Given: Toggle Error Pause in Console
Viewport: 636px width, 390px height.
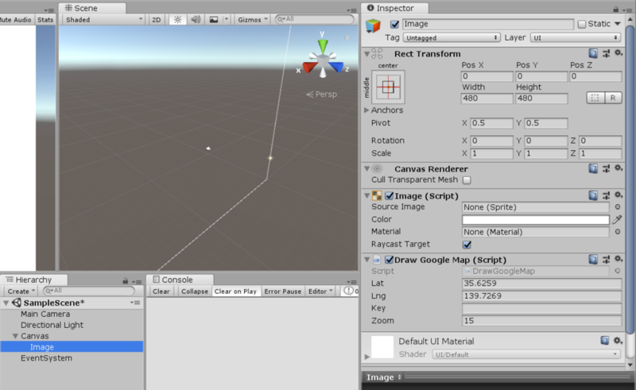Looking at the screenshot, I should point(283,291).
